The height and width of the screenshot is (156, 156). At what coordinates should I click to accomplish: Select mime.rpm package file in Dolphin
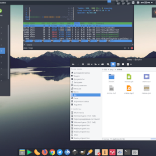point(147,90)
